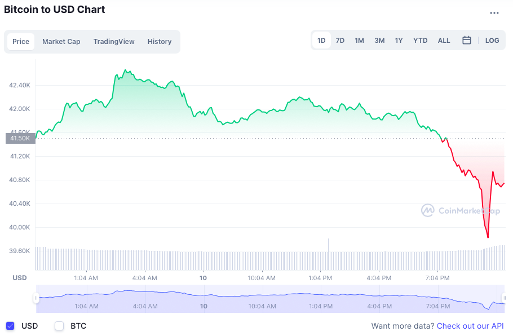Toggle LOG scale on the chart
513x336 pixels.
(x=492, y=41)
